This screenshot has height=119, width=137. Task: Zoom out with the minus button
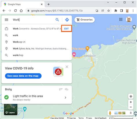(131, 107)
